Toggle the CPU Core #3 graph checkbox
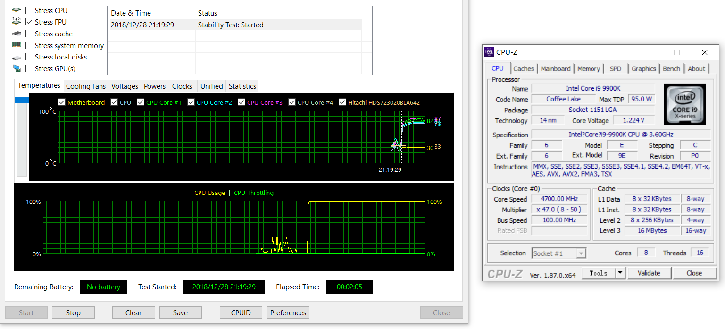The image size is (725, 329). [x=241, y=102]
